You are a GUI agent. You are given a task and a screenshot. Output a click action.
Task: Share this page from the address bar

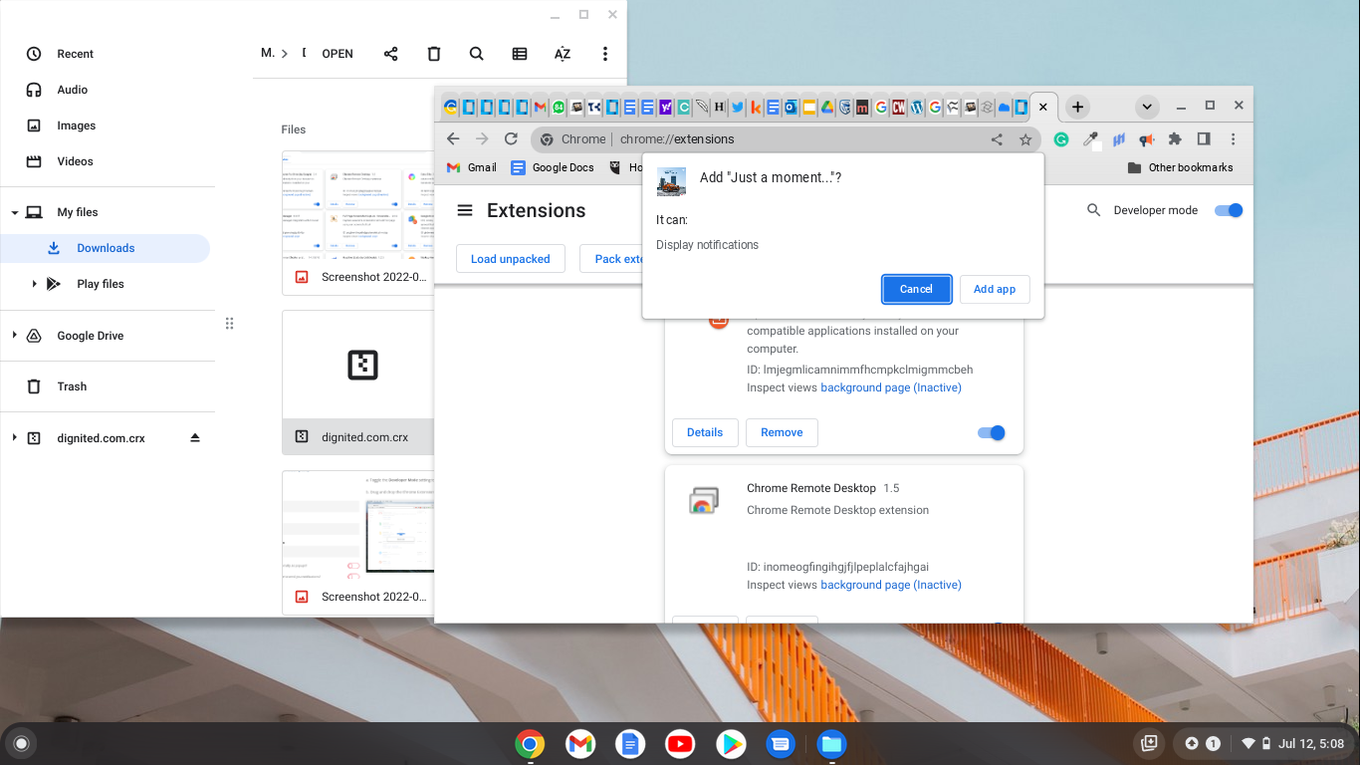(x=997, y=139)
